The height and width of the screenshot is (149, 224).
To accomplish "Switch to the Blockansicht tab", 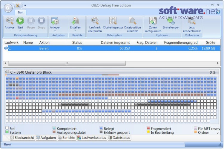I will coord(22,138).
